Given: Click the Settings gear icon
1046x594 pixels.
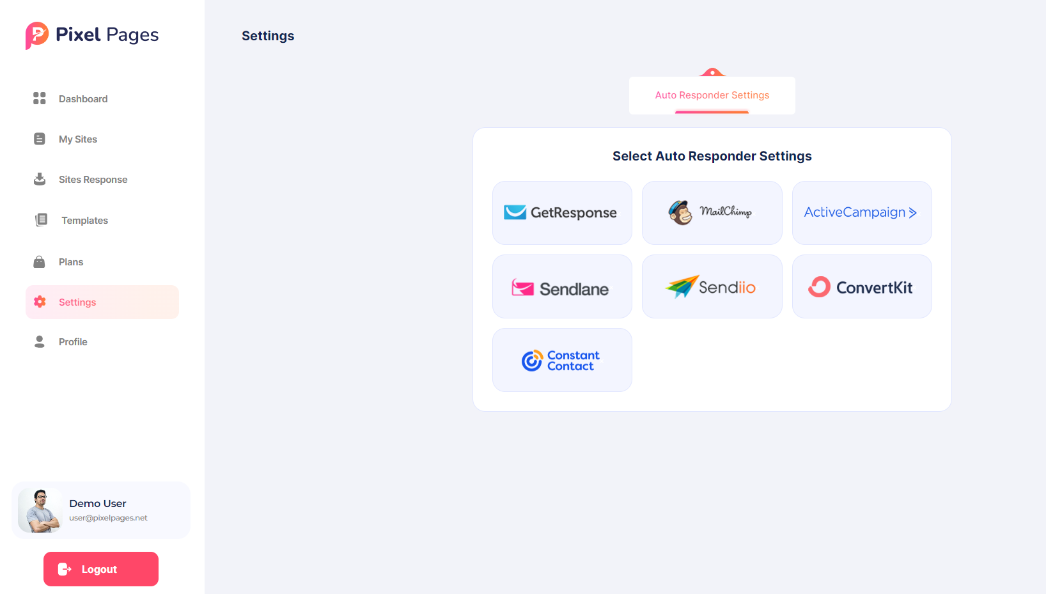Looking at the screenshot, I should [40, 302].
